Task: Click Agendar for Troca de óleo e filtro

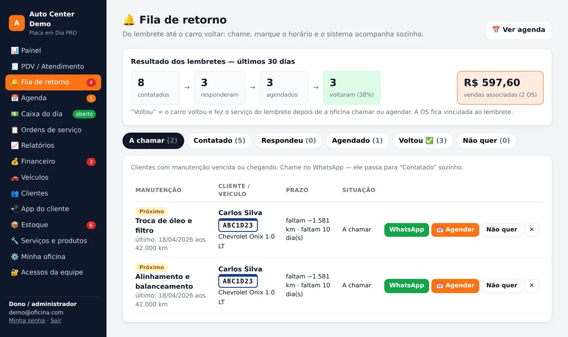Action: pyautogui.click(x=455, y=230)
